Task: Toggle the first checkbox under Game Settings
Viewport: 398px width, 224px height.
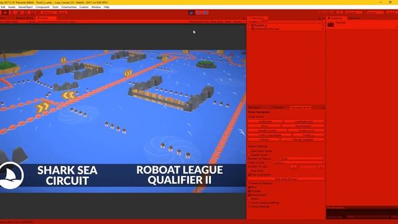Action: [249, 151]
